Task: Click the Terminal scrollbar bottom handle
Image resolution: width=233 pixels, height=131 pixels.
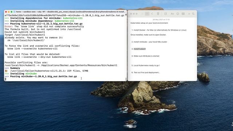Action: coord(126,79)
